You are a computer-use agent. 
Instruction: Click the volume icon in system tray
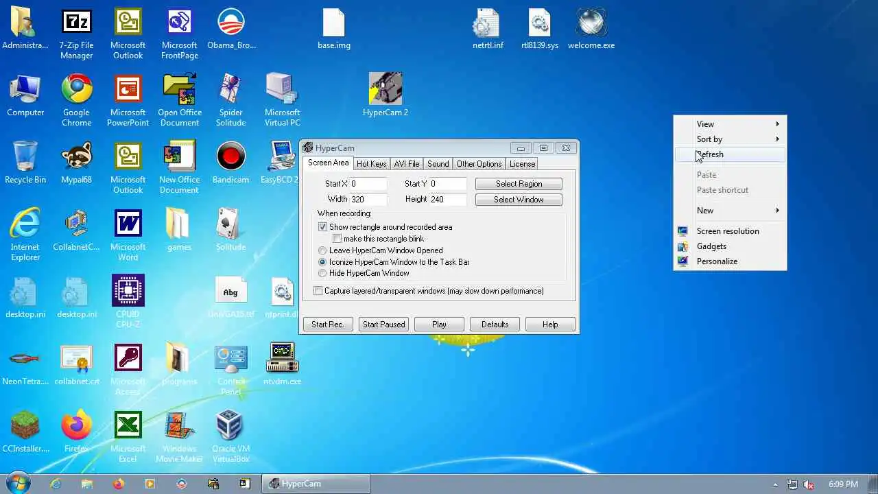pos(808,484)
